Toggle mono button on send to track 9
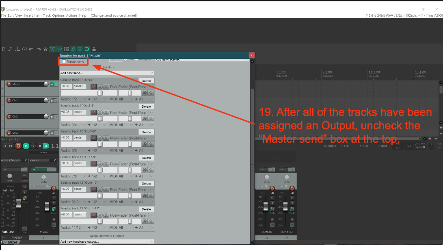This screenshot has width=443, height=250. (x=106, y=112)
